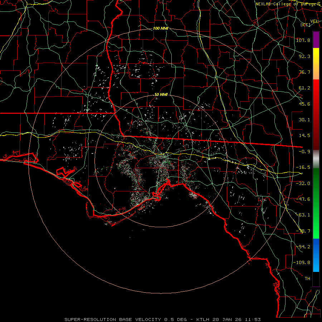
Task: Click the 45.6 velocity scale value
Action: [x=304, y=104]
